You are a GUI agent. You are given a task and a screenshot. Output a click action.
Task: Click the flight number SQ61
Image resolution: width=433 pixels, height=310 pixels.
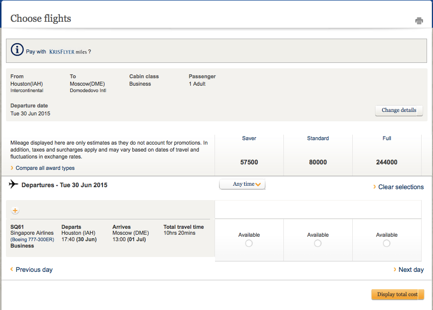(x=17, y=227)
